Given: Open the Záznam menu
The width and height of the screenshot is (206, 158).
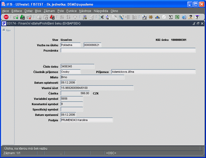Looking at the screenshot, I should 49,11.
